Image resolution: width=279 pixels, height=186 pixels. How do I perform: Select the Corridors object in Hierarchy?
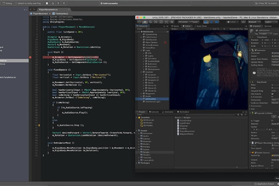(152, 59)
